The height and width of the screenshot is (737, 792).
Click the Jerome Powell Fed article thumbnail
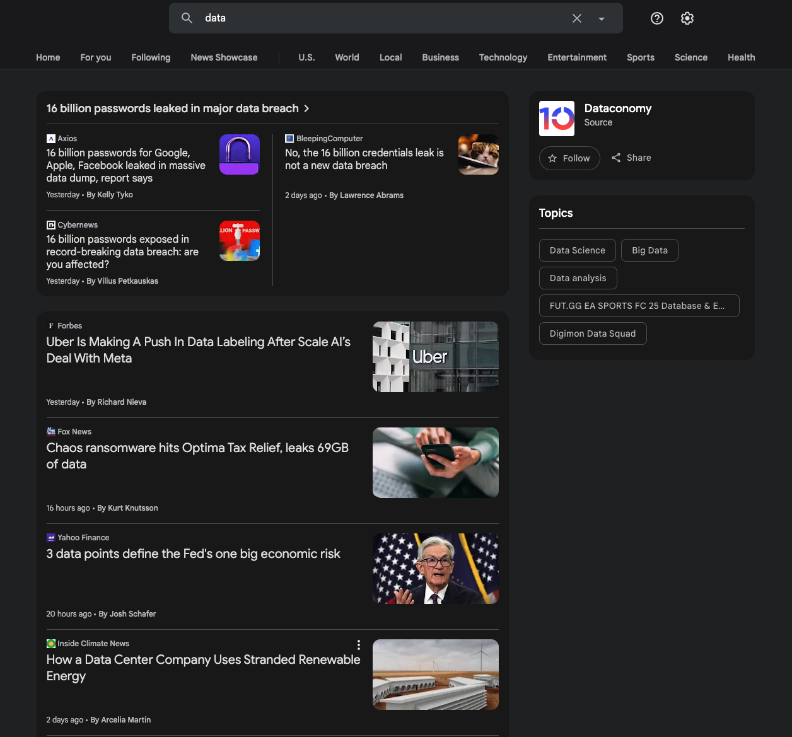click(435, 569)
